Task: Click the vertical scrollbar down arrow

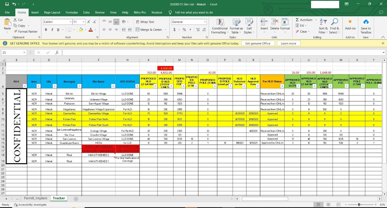Action: (x=384, y=194)
